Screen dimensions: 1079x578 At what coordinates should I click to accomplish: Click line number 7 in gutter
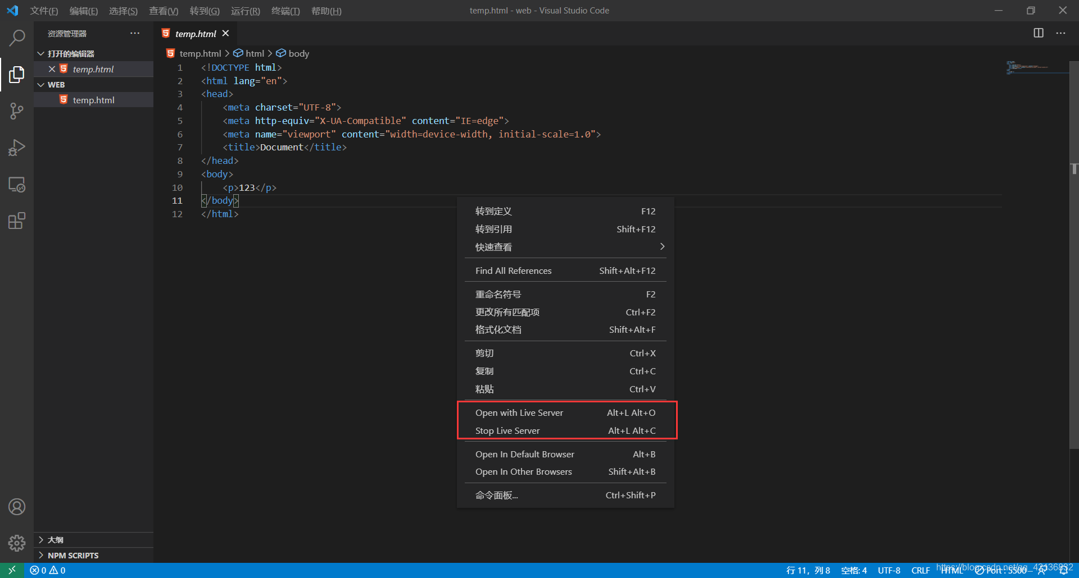tap(180, 148)
